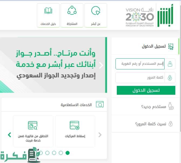Click the Absher green logo
The height and width of the screenshot is (163, 181).
tap(165, 15)
